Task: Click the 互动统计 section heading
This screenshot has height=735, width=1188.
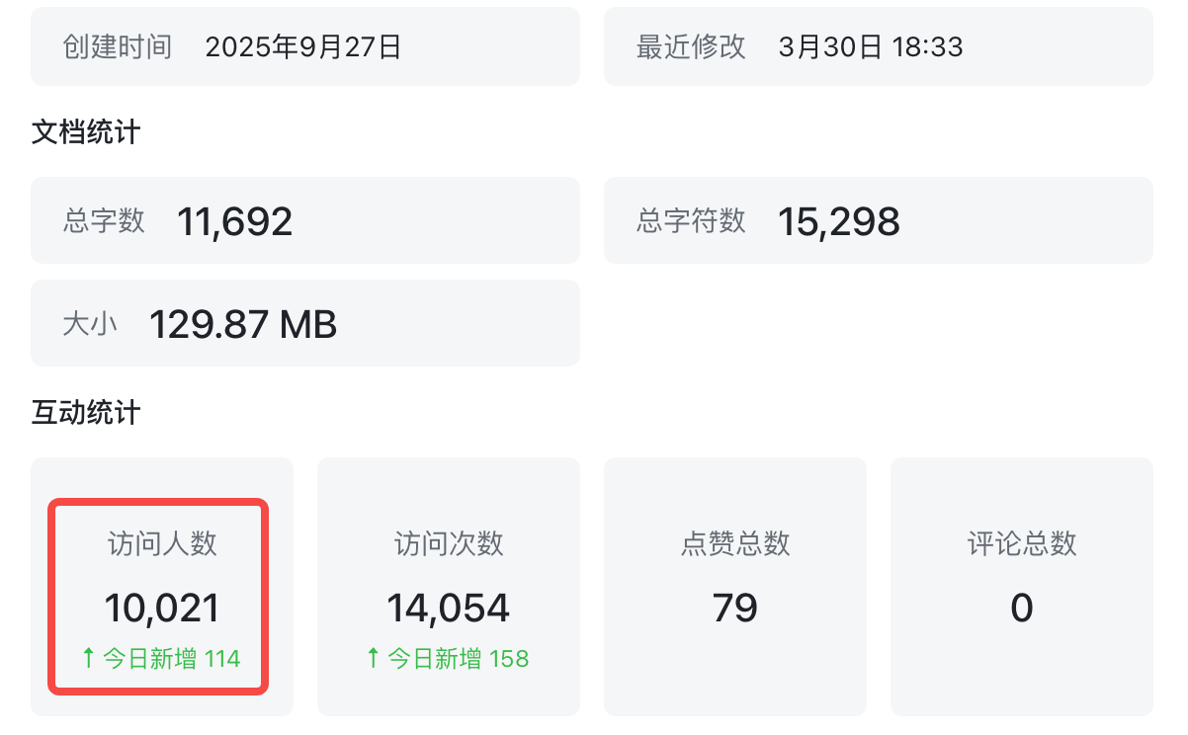Action: tap(86, 412)
